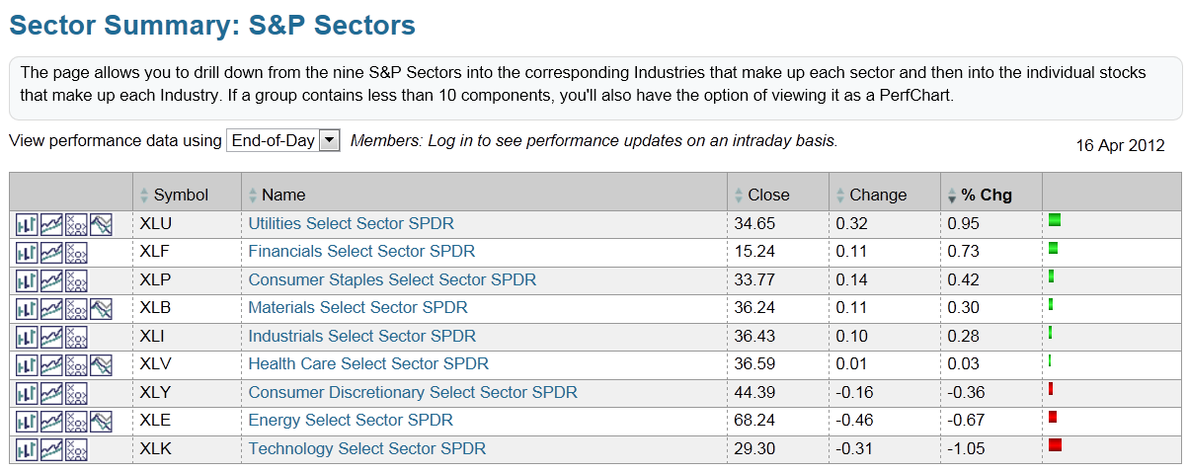Open the point & figure icon for XLY
1188x472 pixels.
76,393
